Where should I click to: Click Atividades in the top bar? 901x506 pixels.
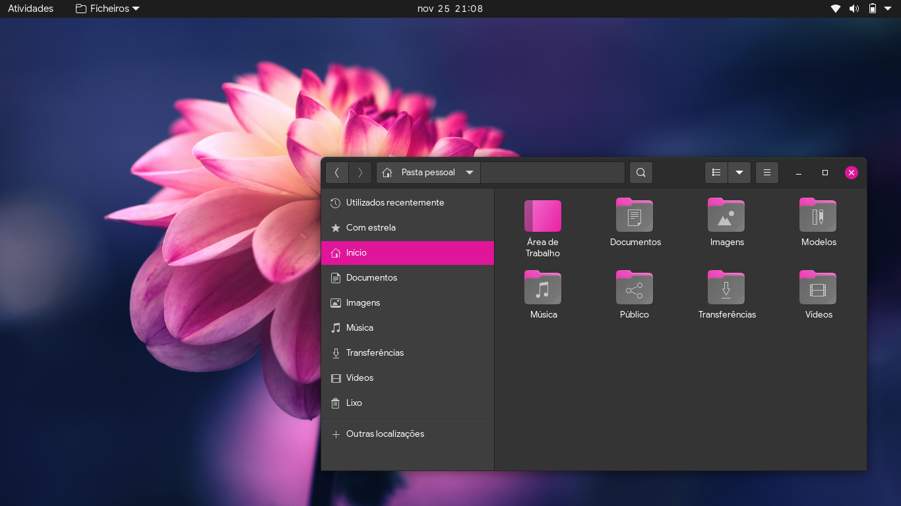pos(30,9)
